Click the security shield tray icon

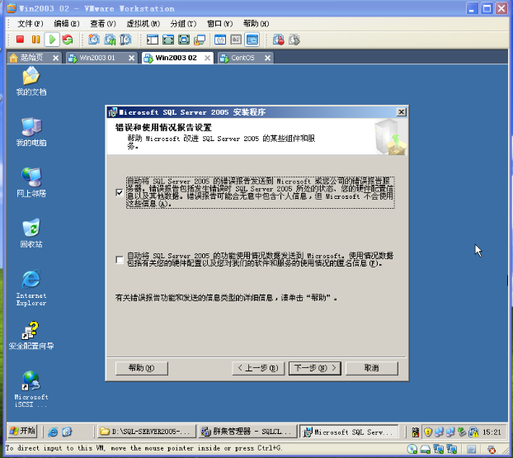pyautogui.click(x=428, y=432)
